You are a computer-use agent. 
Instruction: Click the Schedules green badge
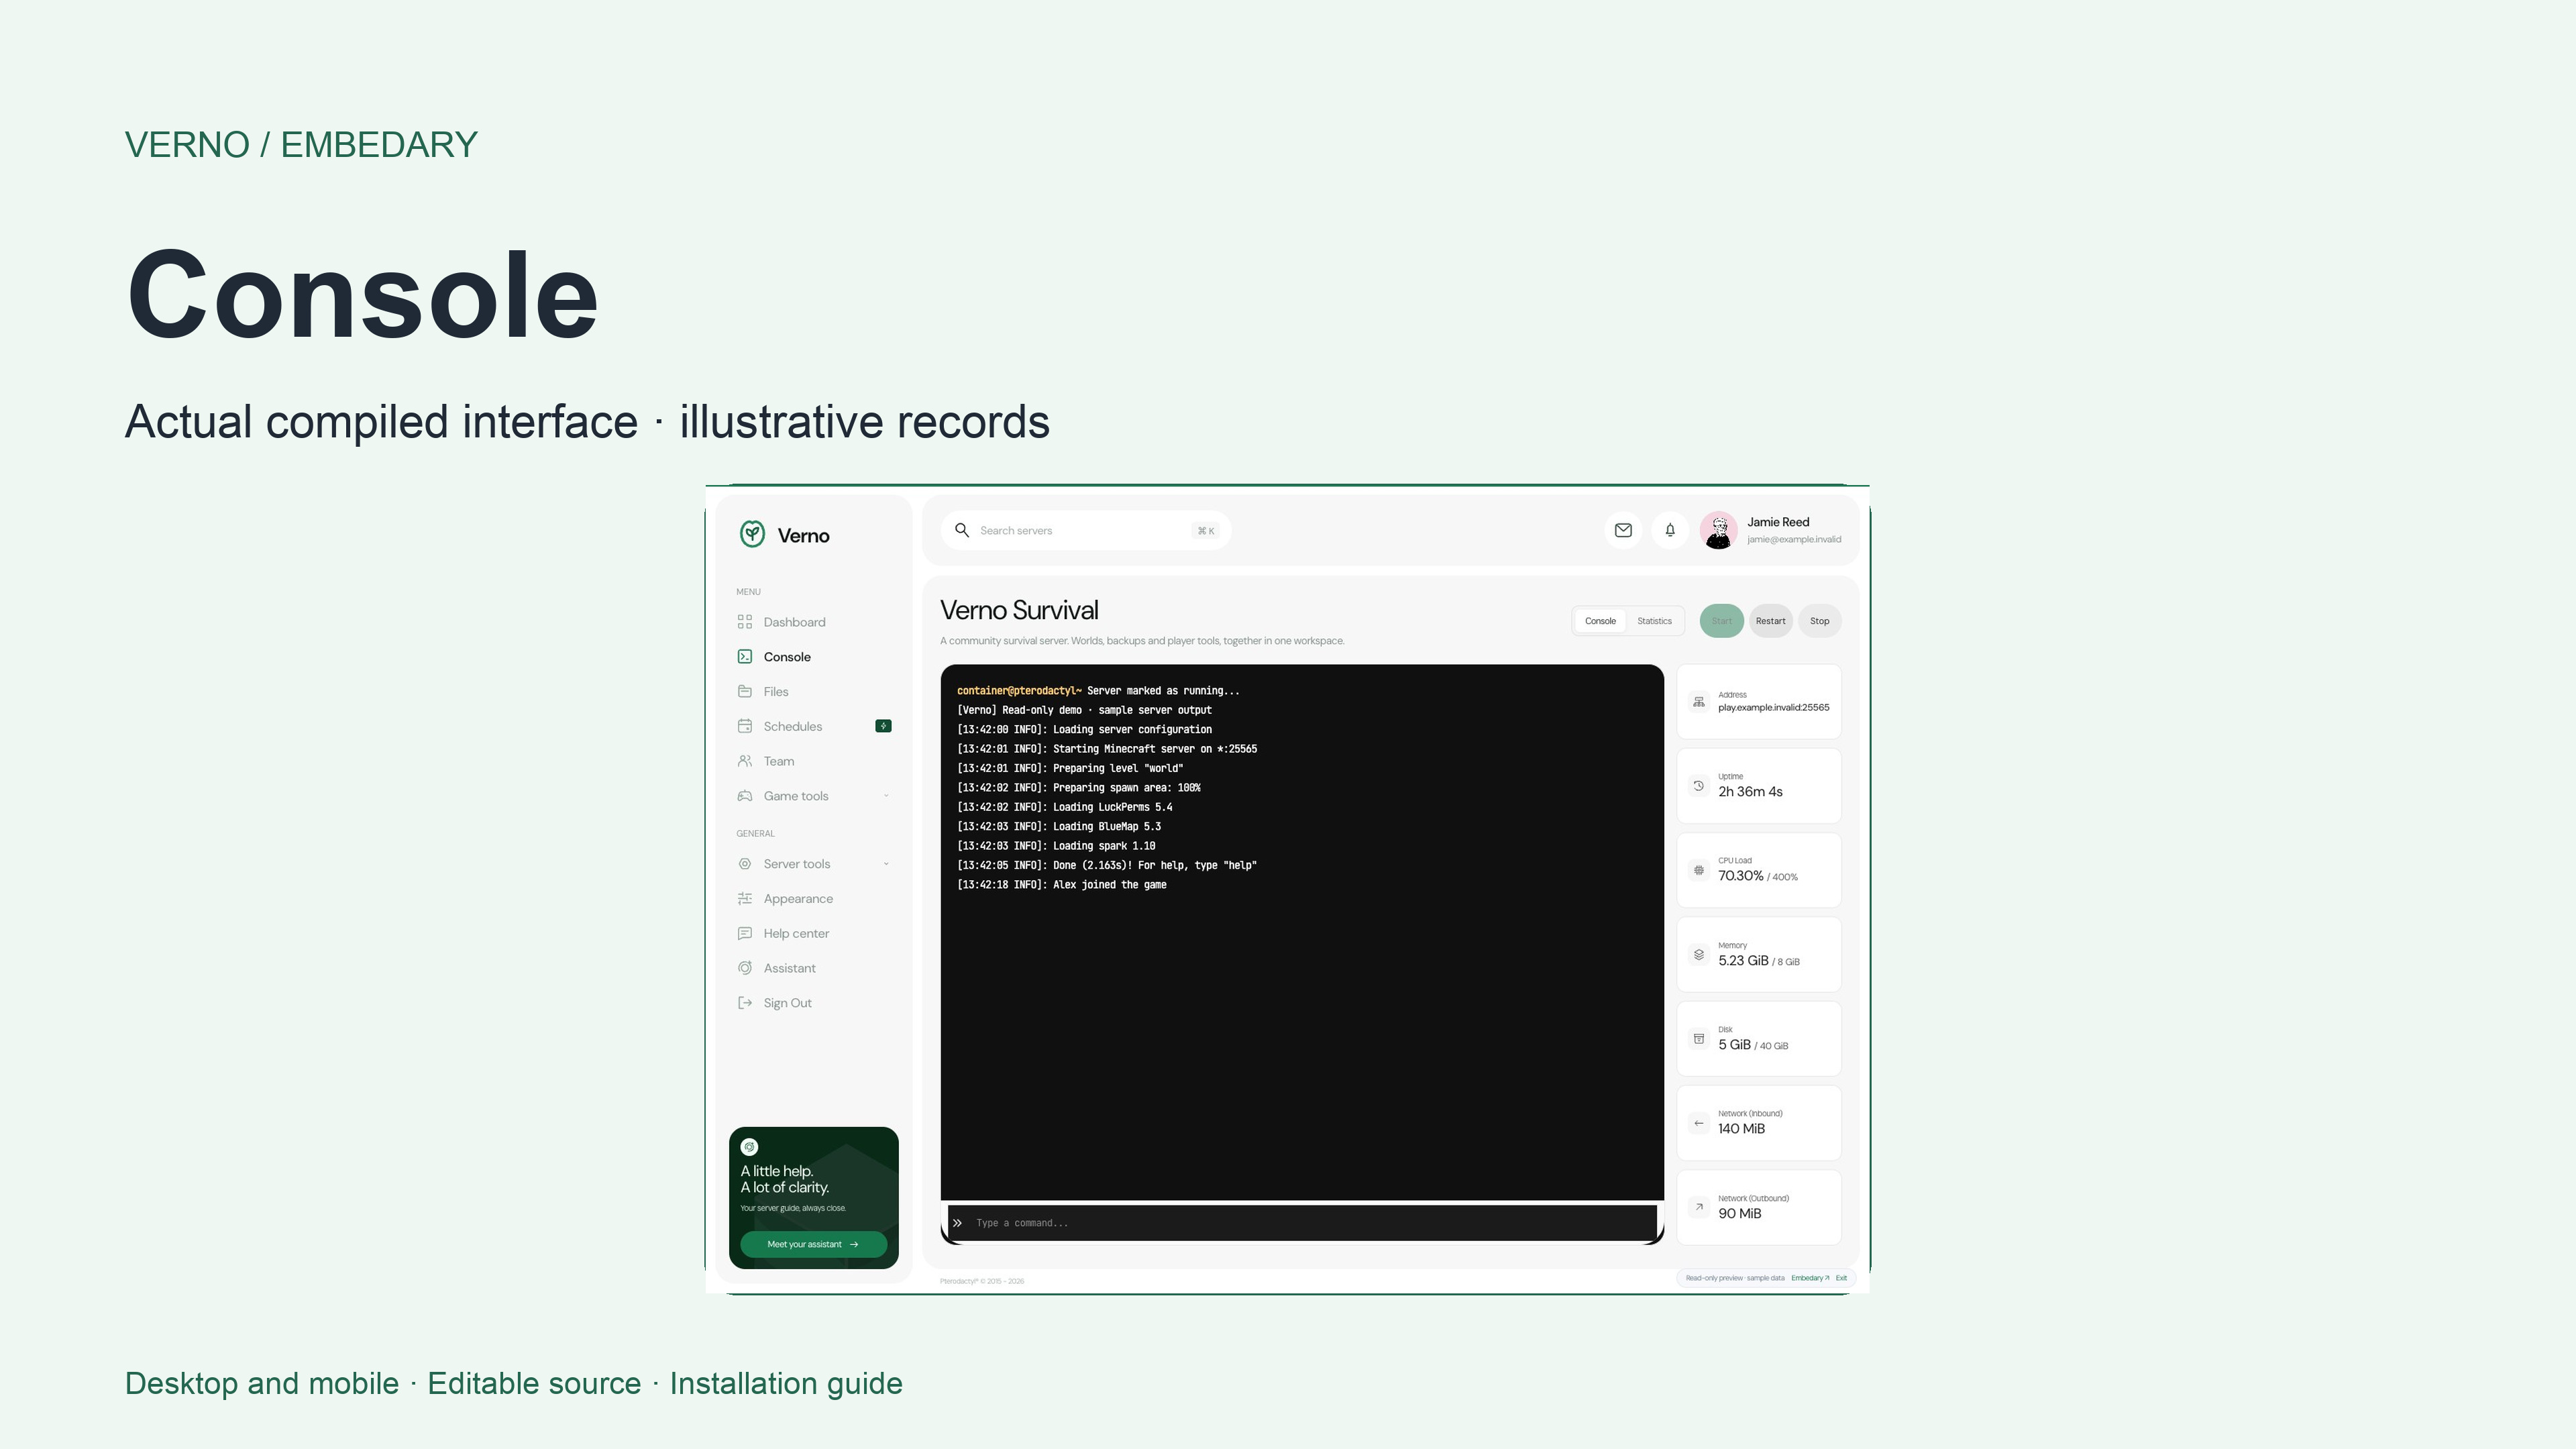(883, 726)
